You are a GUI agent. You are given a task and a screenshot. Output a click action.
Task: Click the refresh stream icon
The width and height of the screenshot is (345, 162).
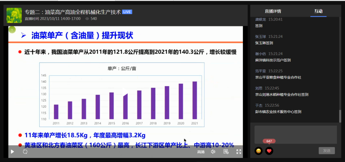point(25,152)
